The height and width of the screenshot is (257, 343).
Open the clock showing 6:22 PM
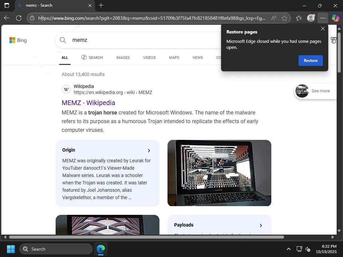[x=329, y=246]
